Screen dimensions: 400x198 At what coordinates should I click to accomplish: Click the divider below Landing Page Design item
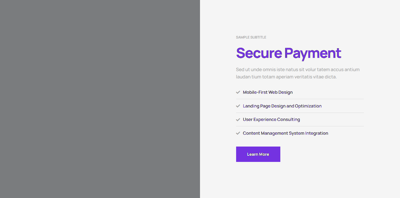300,113
